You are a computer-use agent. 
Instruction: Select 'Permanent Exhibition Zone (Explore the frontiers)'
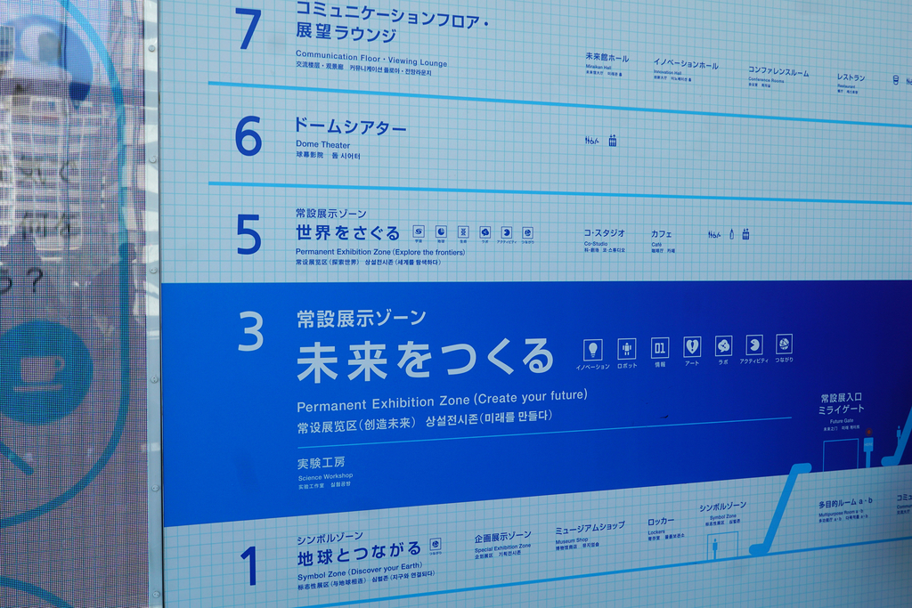point(380,252)
